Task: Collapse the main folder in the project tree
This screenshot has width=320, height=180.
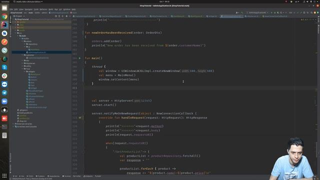Action: coord(18,35)
